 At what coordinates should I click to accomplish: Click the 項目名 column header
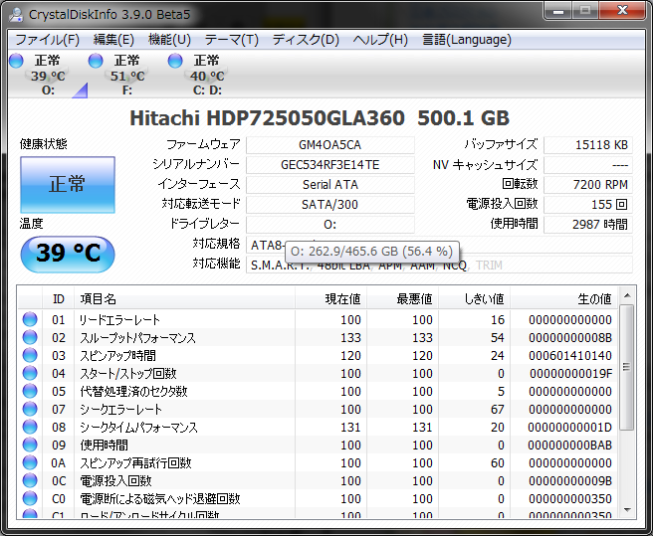point(184,298)
